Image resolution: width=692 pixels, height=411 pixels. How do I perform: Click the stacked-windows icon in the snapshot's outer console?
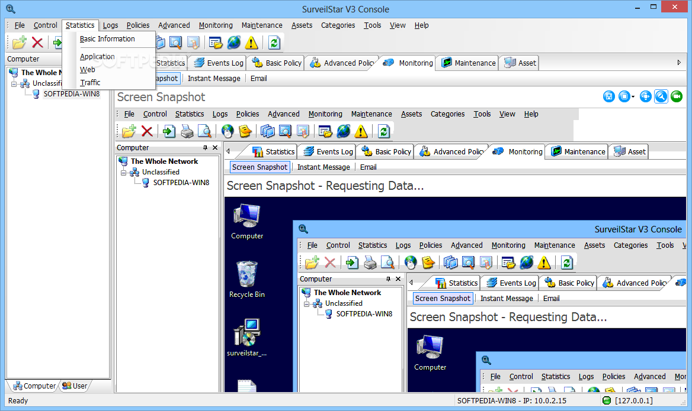point(267,131)
